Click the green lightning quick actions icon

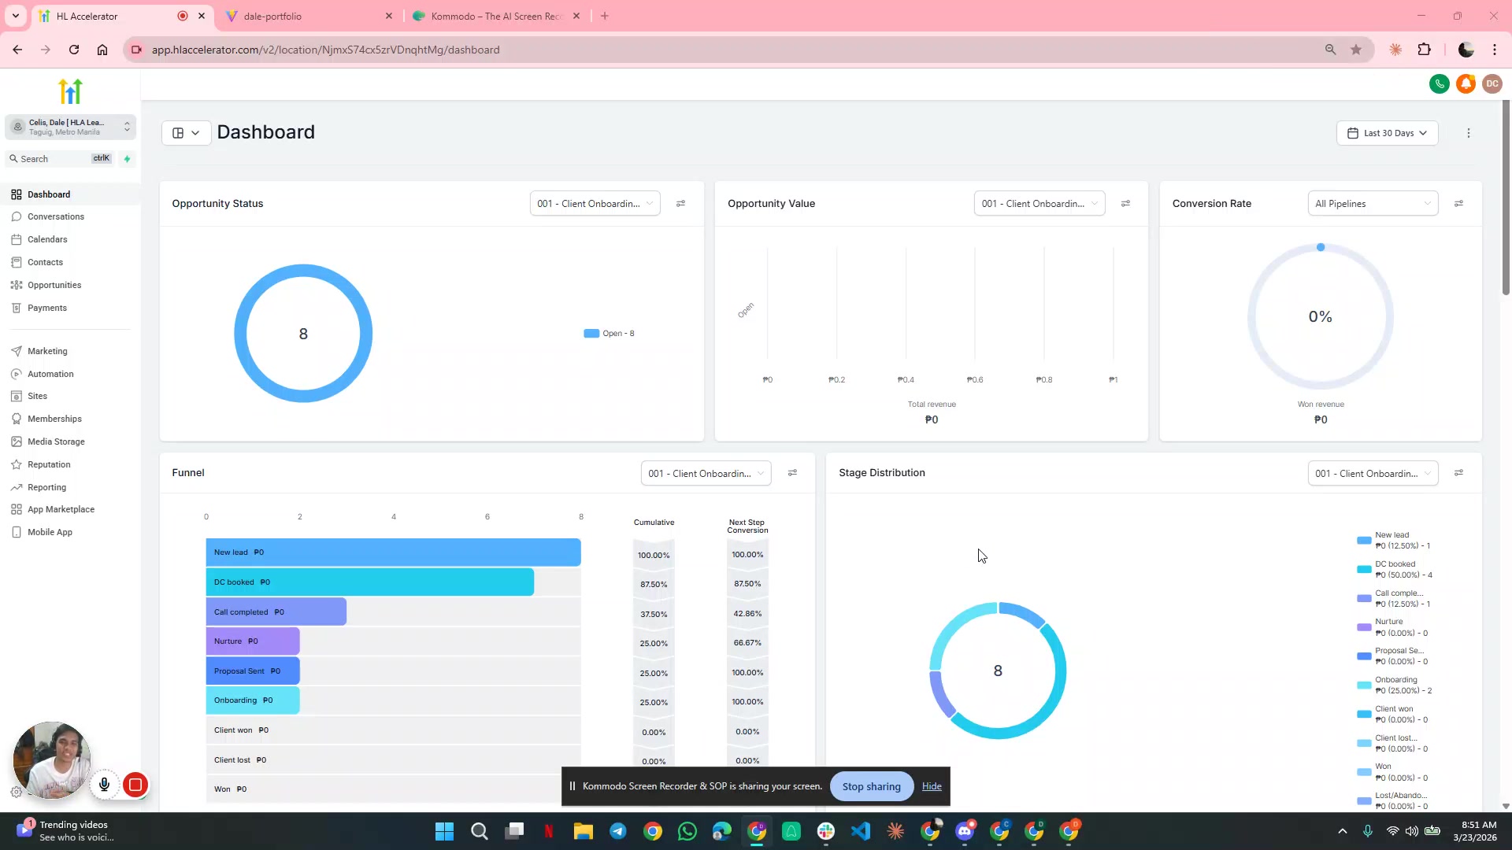[127, 159]
